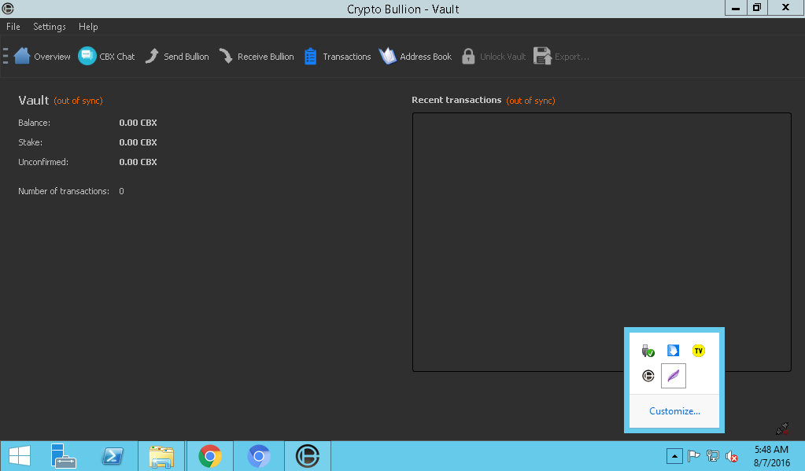The image size is (805, 471).
Task: Open PowerShell from the taskbar
Action: tap(112, 455)
